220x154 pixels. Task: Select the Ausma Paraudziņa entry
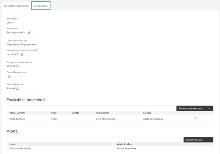pyautogui.click(x=126, y=148)
